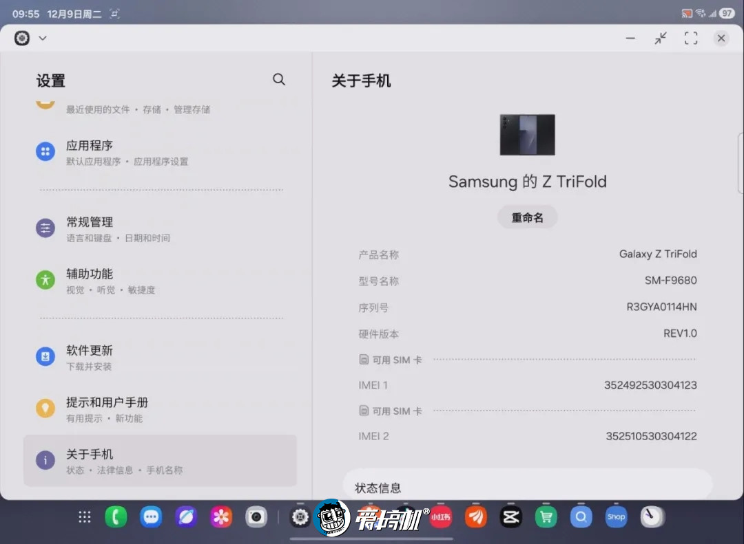
Task: Open the blue search app in taskbar
Action: click(581, 517)
